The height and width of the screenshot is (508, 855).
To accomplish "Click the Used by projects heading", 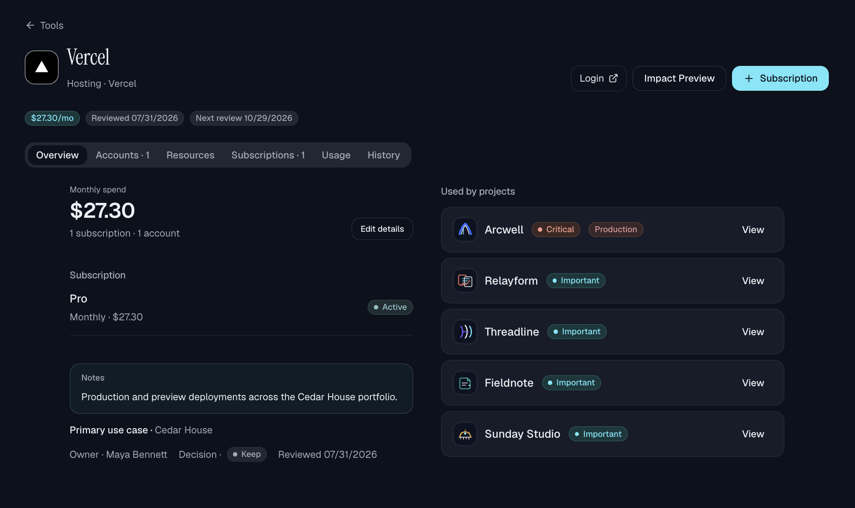I will pos(478,191).
